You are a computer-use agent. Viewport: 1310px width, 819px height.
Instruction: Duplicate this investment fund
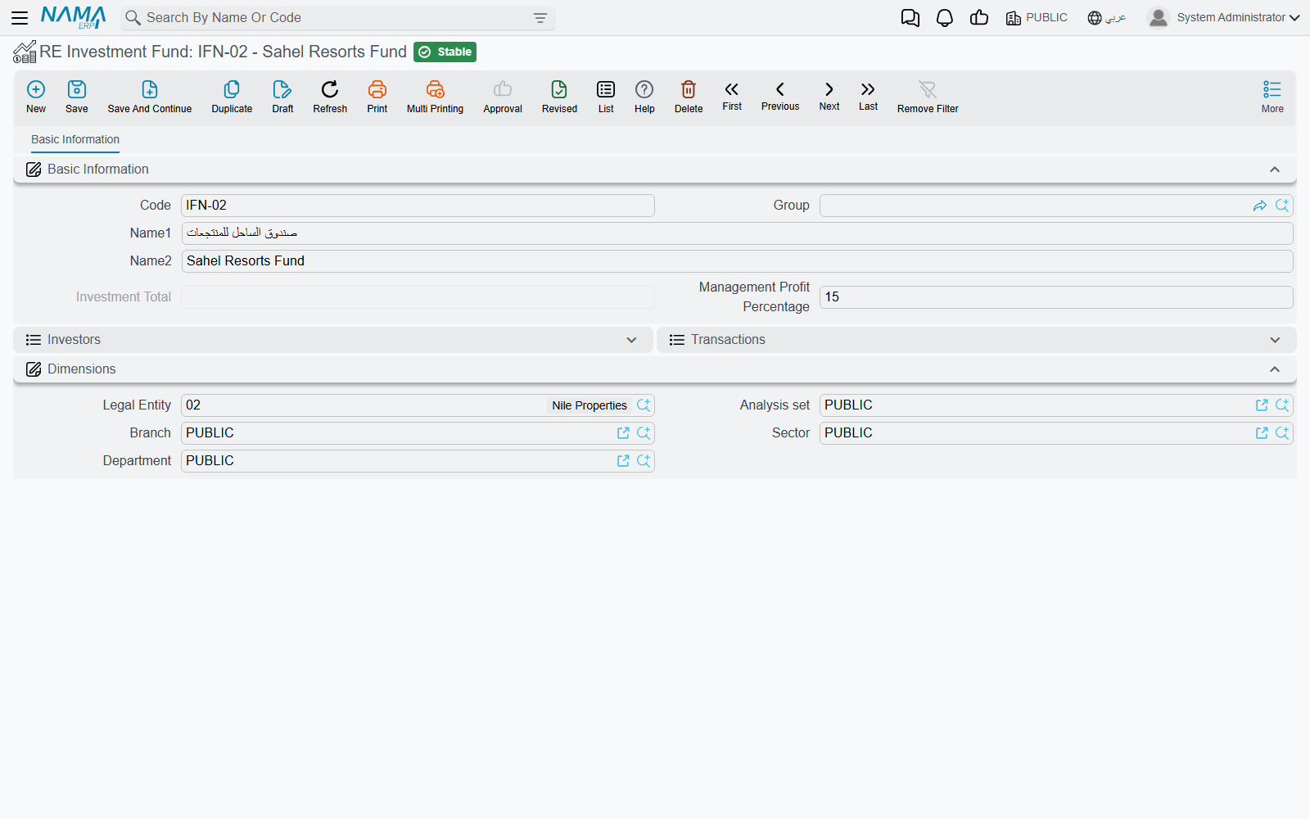[232, 97]
